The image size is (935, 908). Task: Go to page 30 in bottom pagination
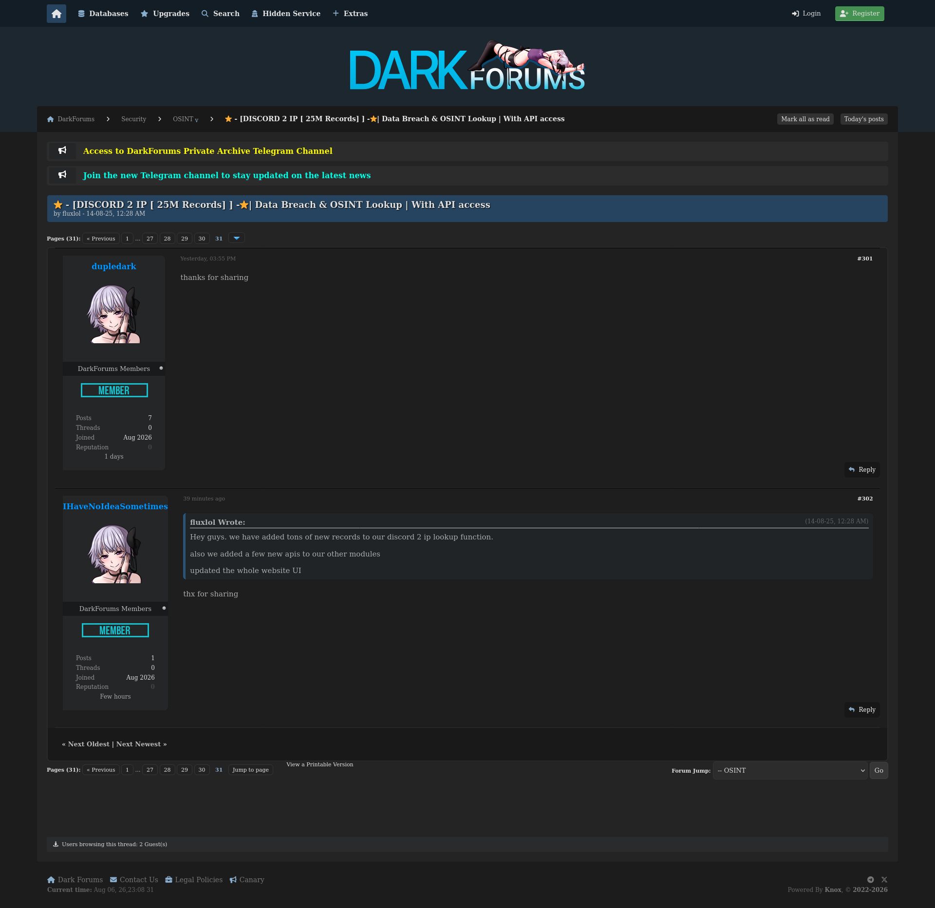202,770
